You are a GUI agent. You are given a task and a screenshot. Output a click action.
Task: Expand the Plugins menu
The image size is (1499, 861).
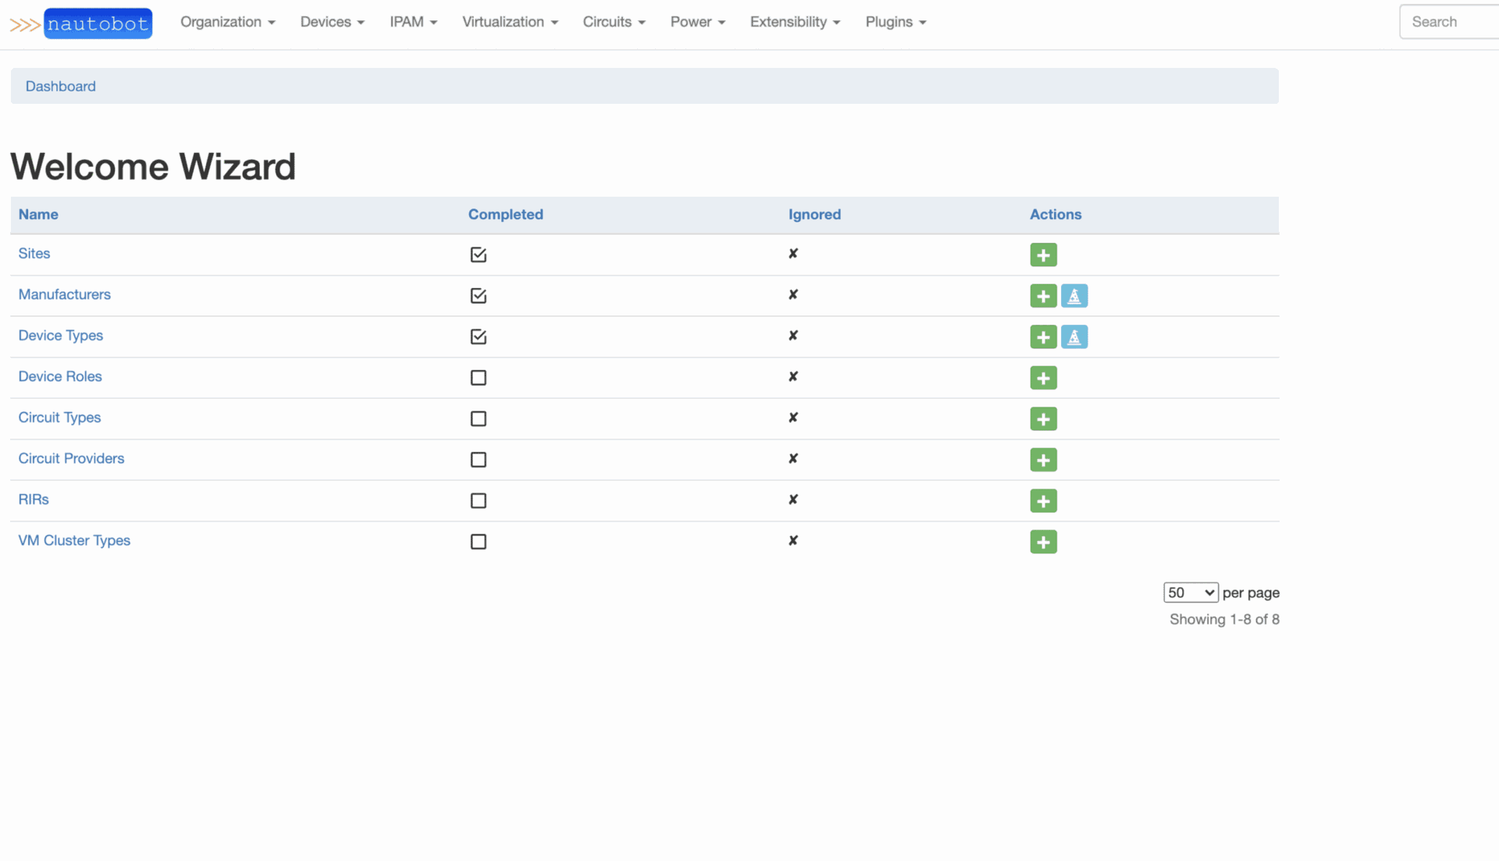[x=896, y=22]
